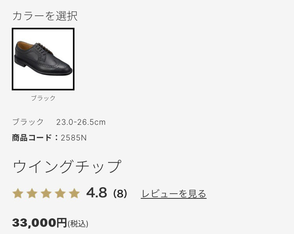This screenshot has width=294, height=234.
Task: Click the ウイングチップ product title
Action: click(67, 166)
